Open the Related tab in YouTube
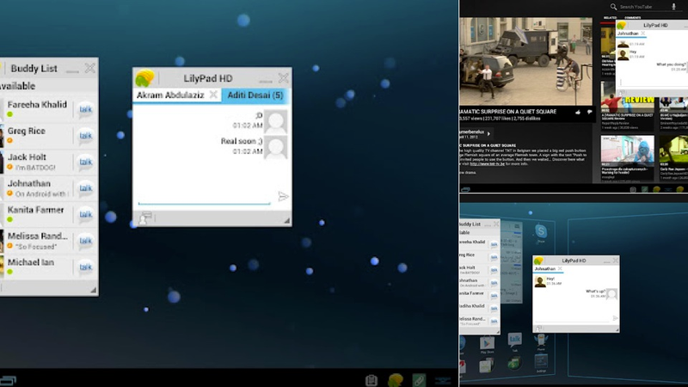The image size is (688, 387). pos(610,18)
